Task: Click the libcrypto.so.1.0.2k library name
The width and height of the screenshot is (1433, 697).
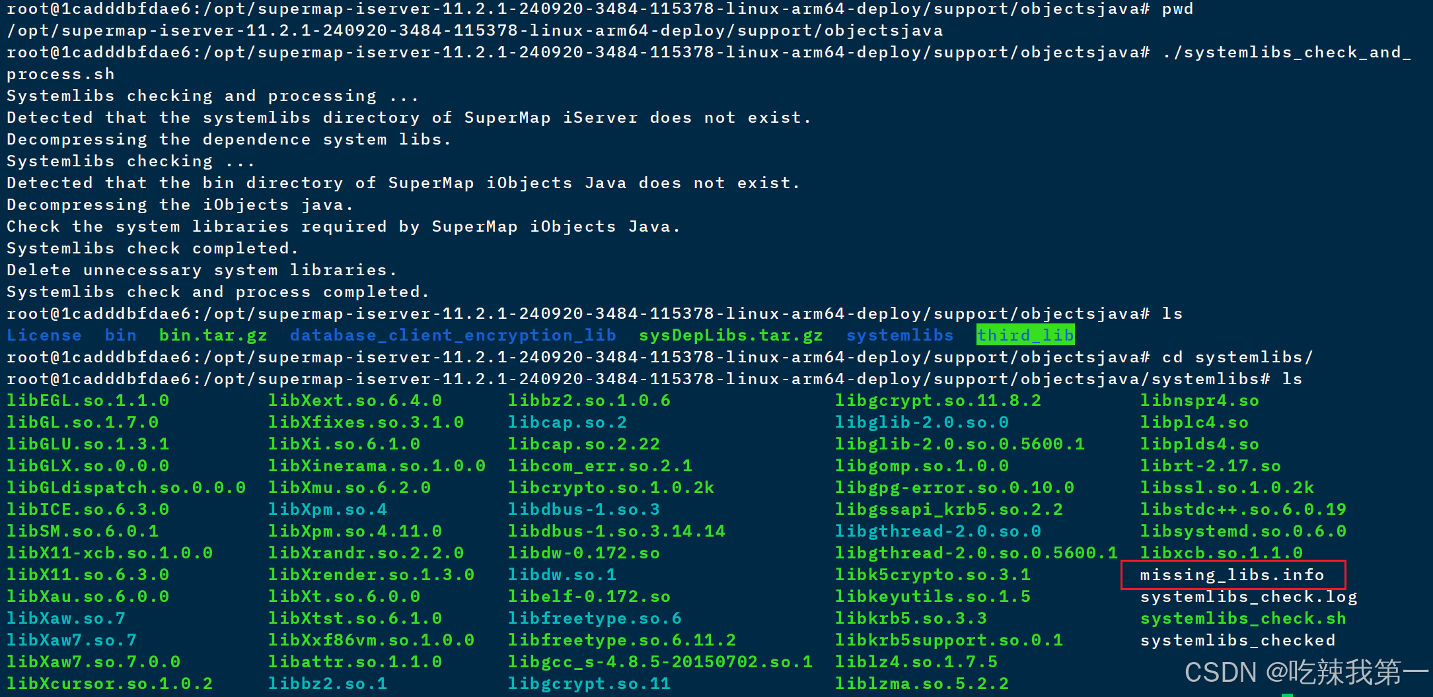Action: [610, 487]
